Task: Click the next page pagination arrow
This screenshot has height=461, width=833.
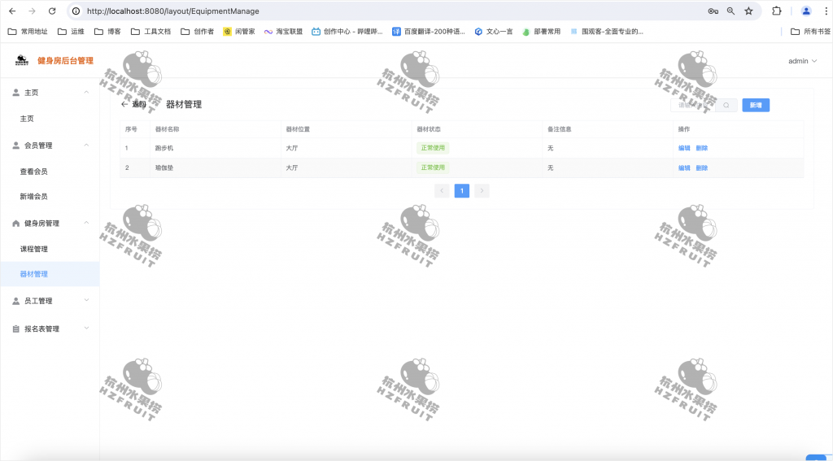Action: pos(482,191)
